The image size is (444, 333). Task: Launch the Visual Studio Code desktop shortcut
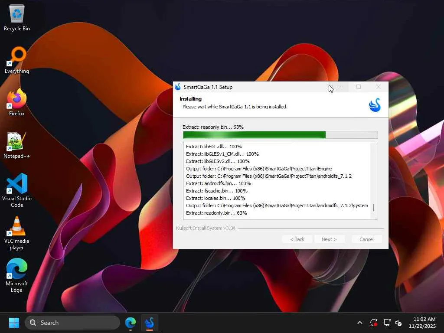[17, 190]
